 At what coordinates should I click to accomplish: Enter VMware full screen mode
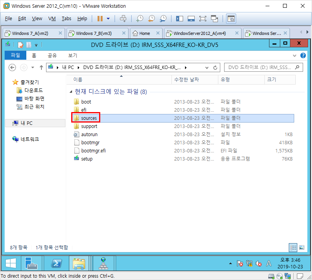[202, 19]
